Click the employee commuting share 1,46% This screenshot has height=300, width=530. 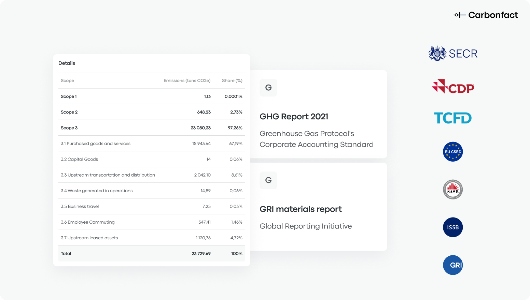coord(237,222)
